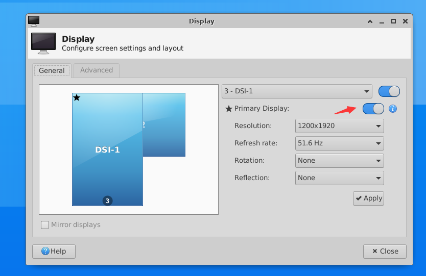This screenshot has width=426, height=276.
Task: Toggle the DSI-1 output enable switch
Action: [x=389, y=91]
